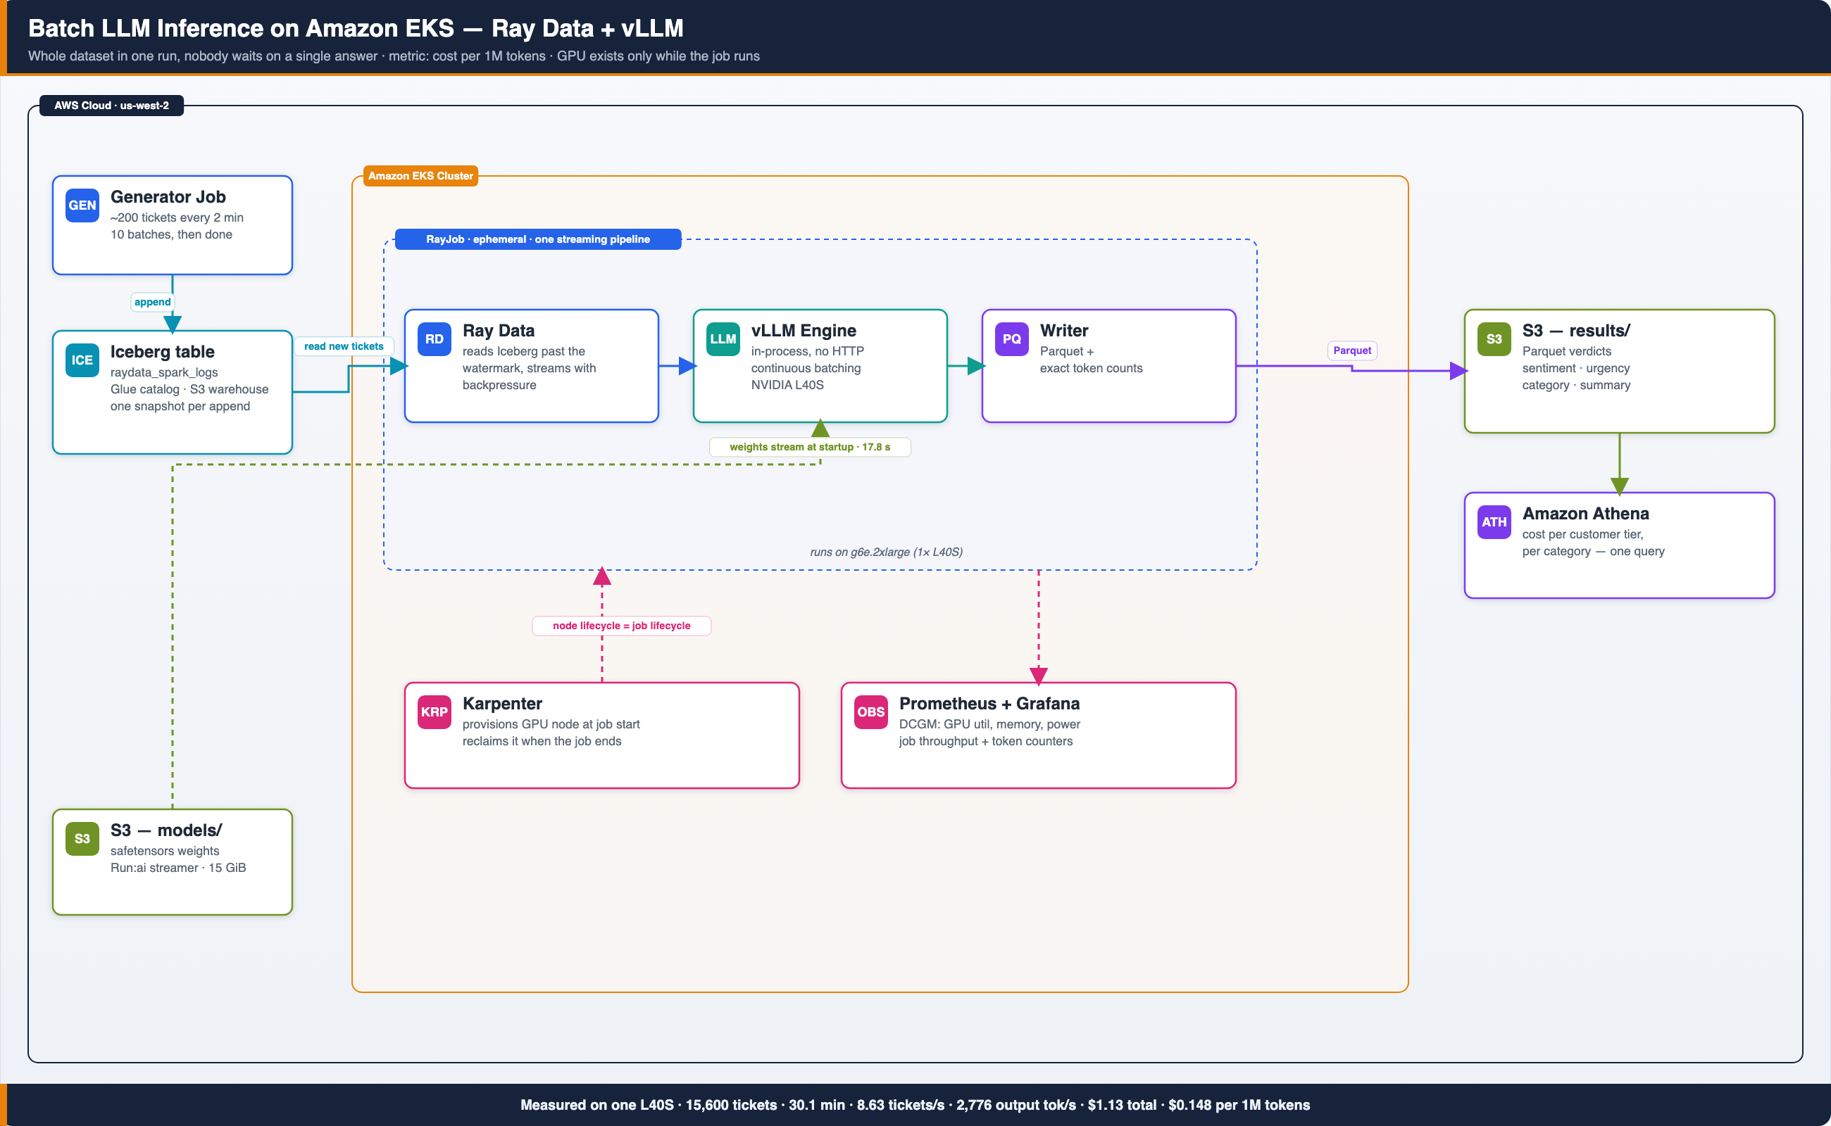The height and width of the screenshot is (1126, 1831).
Task: Click 'provisions GPU node at job start' text
Action: [x=551, y=725]
